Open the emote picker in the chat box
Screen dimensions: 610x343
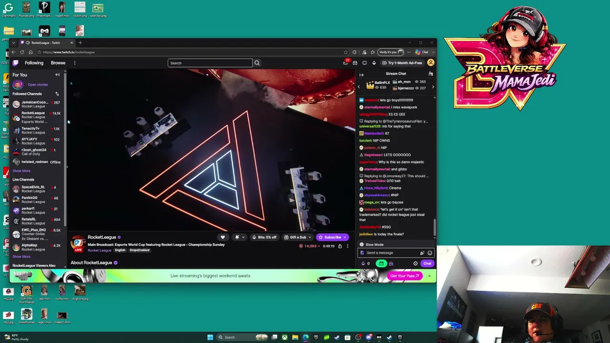coord(430,253)
